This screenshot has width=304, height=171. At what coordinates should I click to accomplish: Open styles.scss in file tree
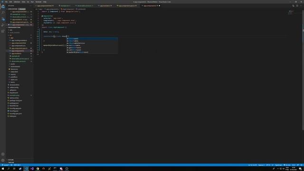click(x=14, y=80)
